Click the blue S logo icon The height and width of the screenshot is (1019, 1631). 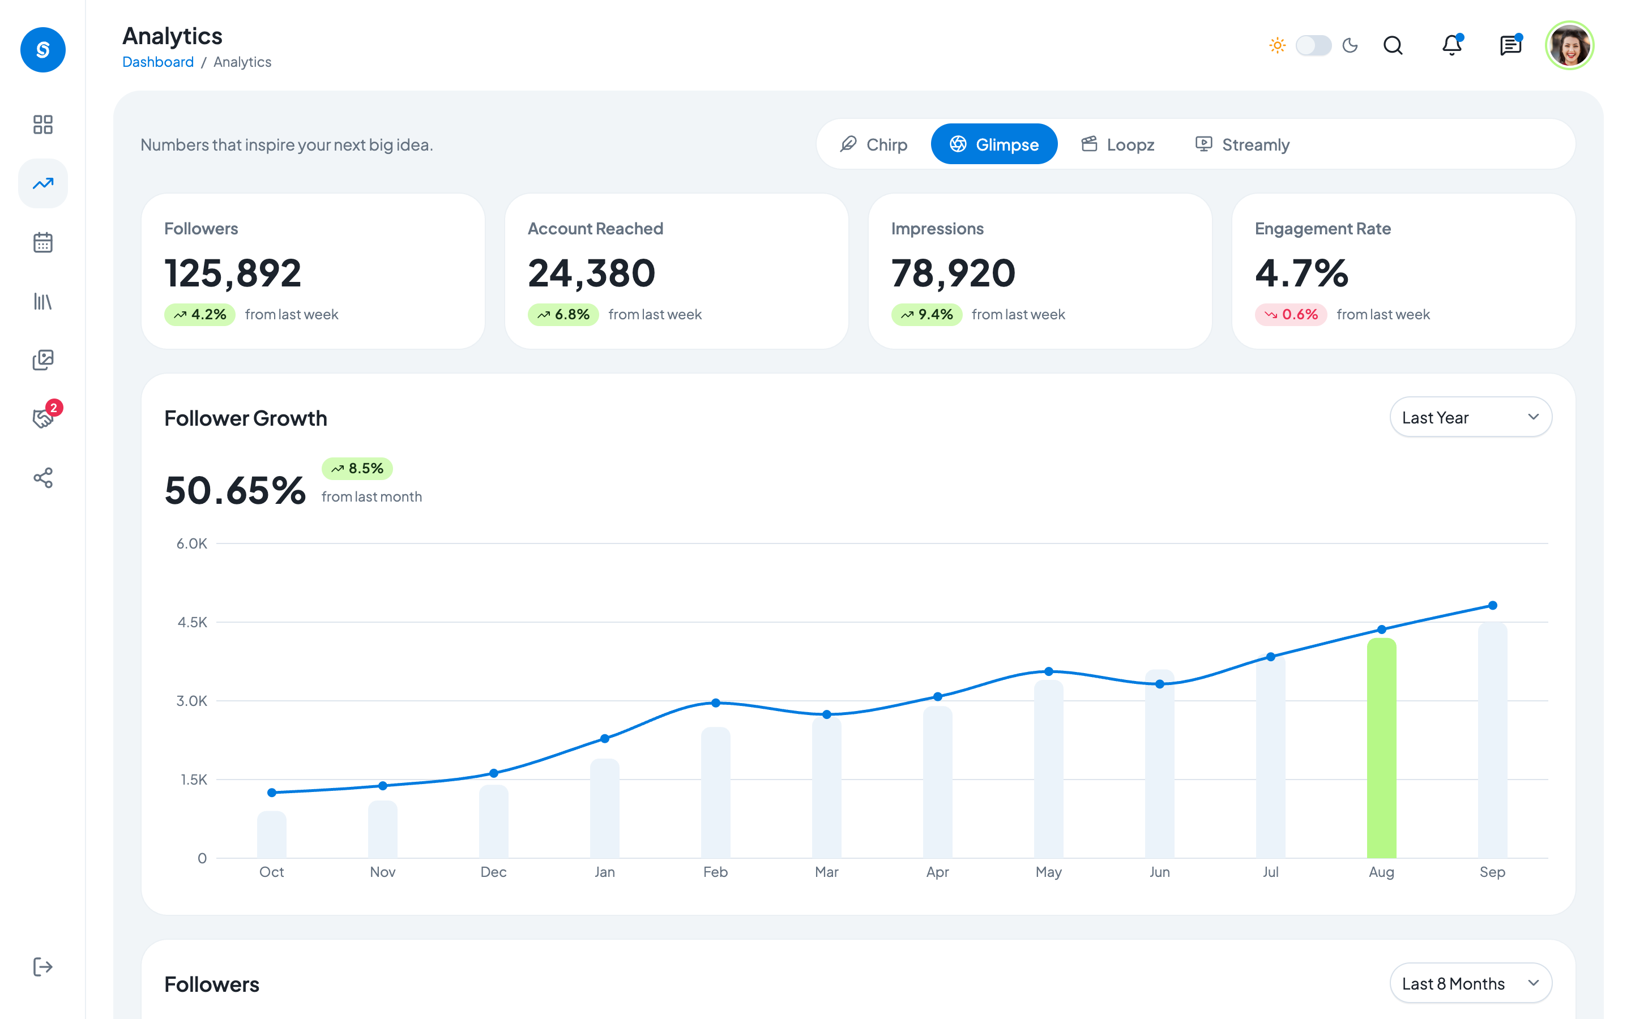42,49
